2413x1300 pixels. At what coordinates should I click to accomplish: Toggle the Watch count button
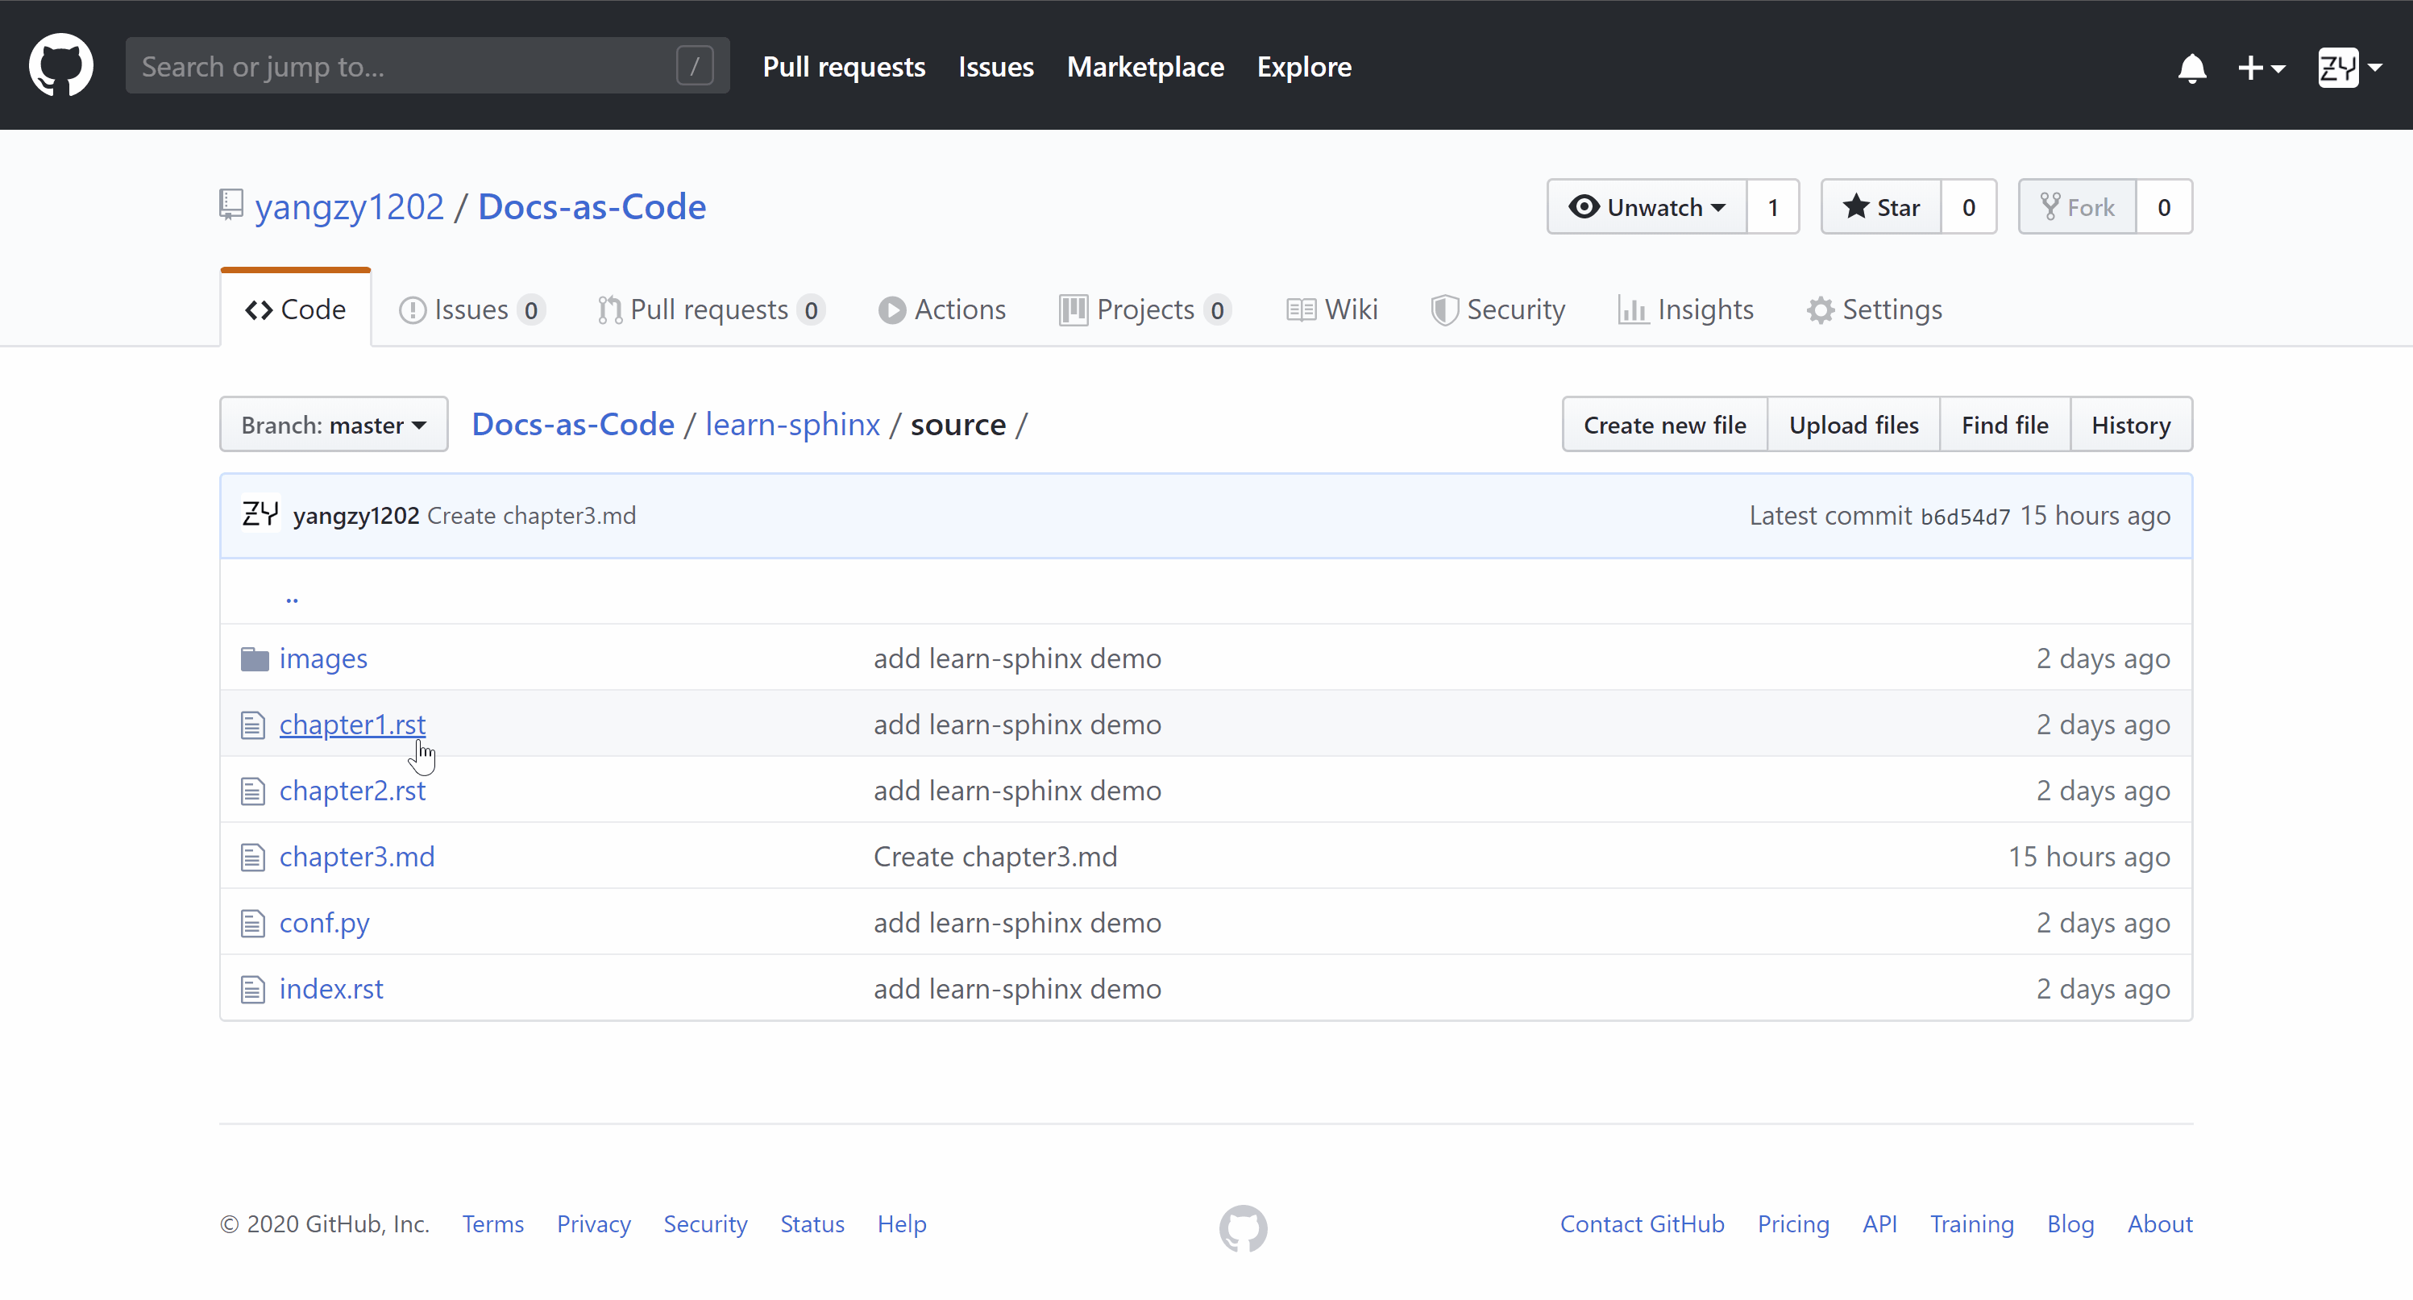[1773, 206]
